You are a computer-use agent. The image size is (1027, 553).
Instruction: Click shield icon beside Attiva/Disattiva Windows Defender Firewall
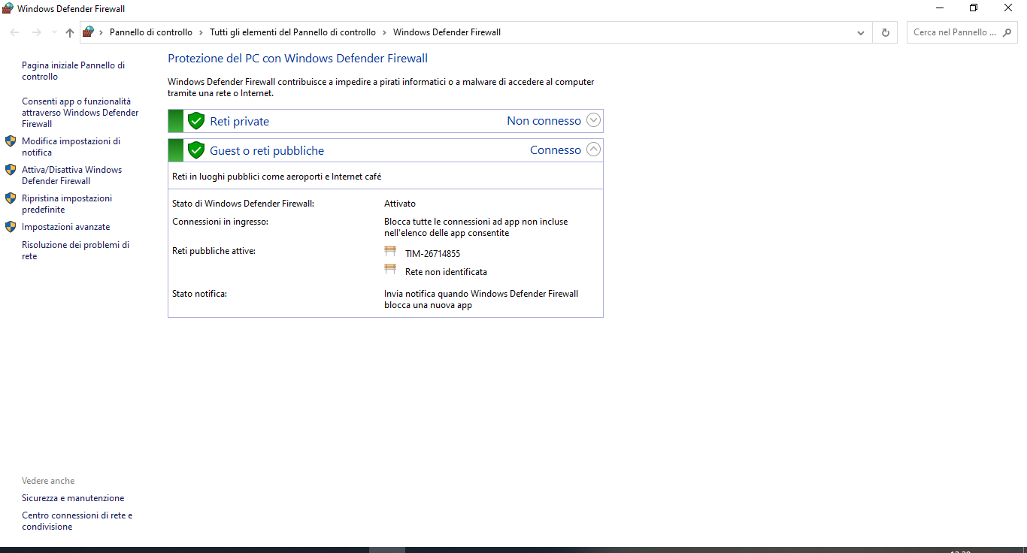point(11,170)
